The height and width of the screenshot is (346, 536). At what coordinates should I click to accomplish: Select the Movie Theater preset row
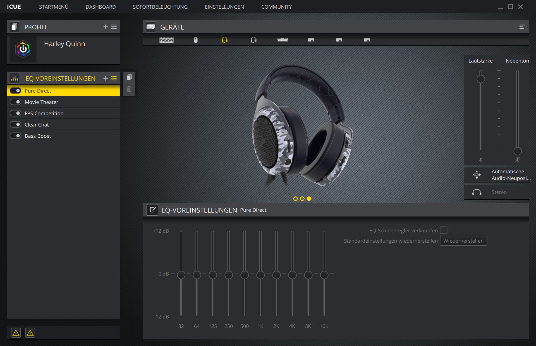click(x=63, y=102)
